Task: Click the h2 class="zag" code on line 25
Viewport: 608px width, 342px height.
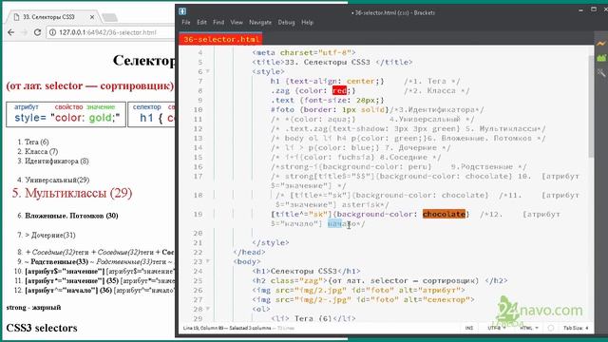Action: point(380,280)
